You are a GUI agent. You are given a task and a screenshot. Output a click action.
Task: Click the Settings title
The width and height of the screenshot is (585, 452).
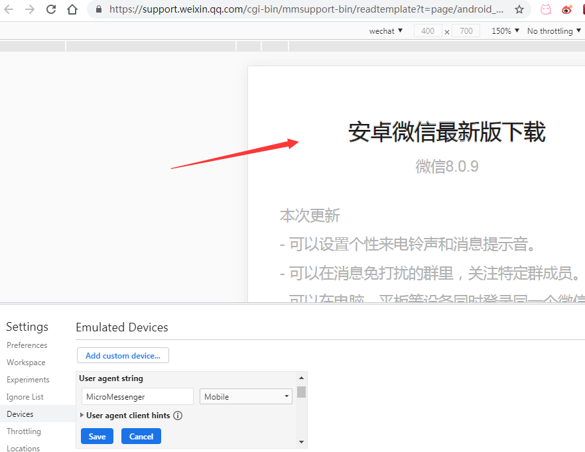tap(27, 327)
